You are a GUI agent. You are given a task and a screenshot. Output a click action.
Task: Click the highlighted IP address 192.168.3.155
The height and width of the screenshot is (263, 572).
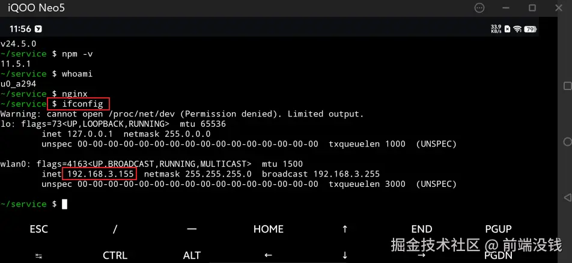coord(100,174)
